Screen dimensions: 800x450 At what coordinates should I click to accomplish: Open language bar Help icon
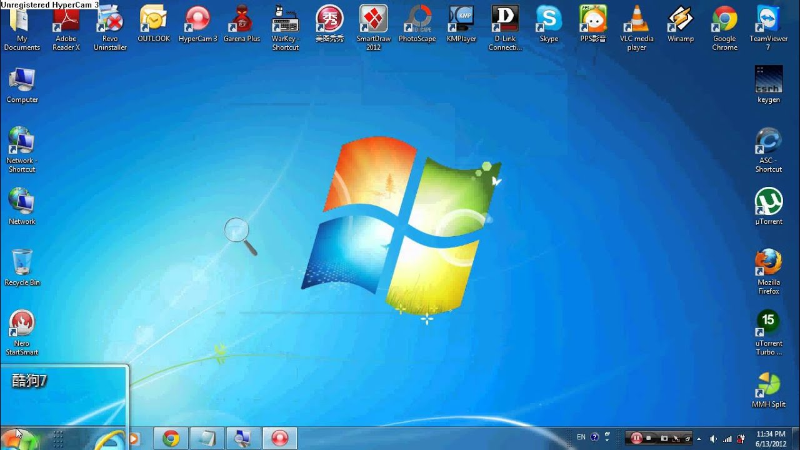point(594,437)
